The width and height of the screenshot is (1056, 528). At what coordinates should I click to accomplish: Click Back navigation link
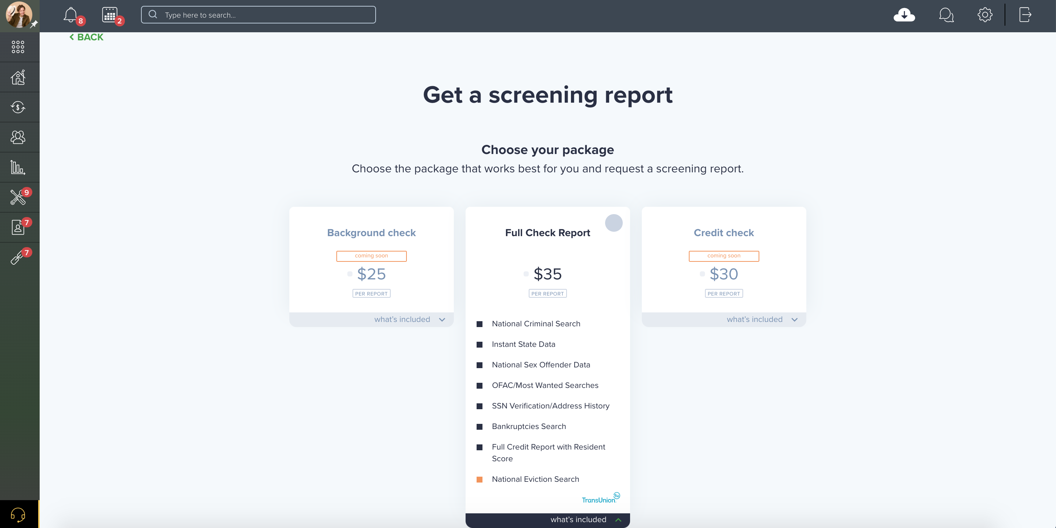[x=86, y=36]
